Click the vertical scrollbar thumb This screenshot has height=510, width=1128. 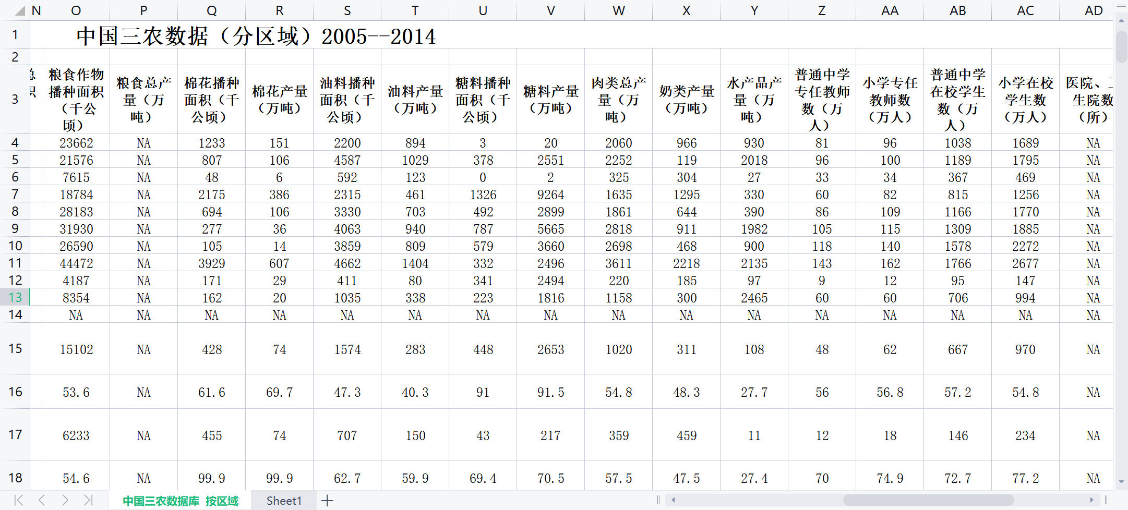pos(1121,47)
